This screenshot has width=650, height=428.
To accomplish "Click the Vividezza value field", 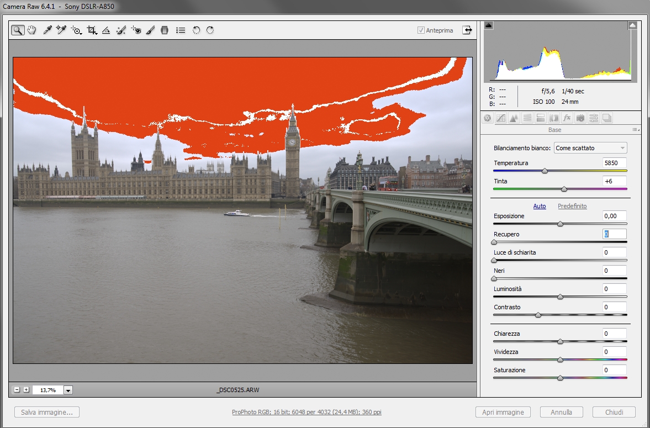I will click(614, 352).
